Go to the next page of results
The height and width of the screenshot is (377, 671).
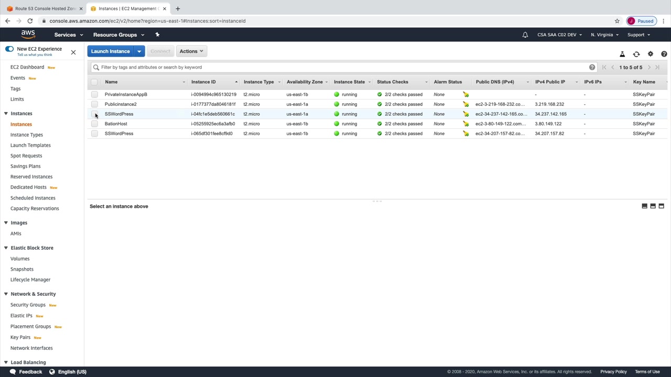click(x=649, y=67)
